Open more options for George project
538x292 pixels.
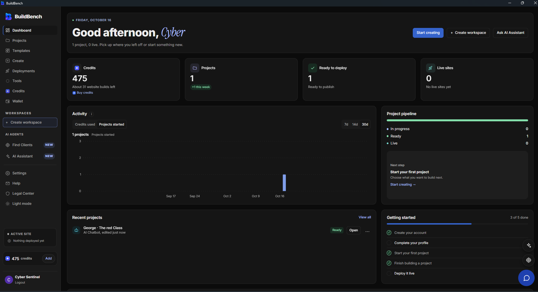pyautogui.click(x=367, y=231)
